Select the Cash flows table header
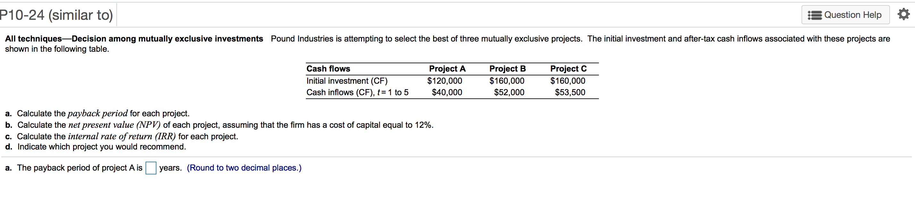Image resolution: width=915 pixels, height=207 pixels. (328, 69)
